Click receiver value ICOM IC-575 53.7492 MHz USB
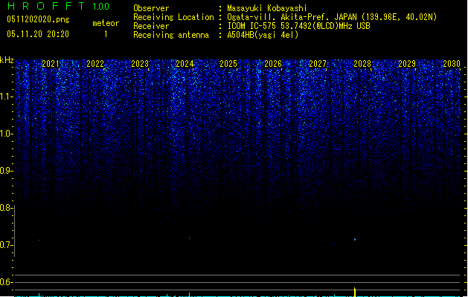This screenshot has height=297, width=468. coord(298,26)
